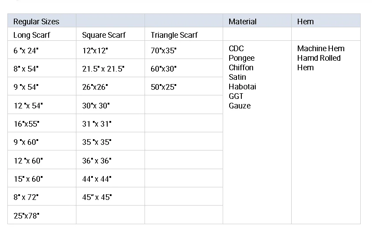Click the Machine Hem text
Image resolution: width=372 pixels, height=232 pixels.
(320, 49)
